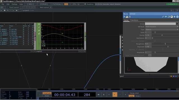Click the copy parameters icon
This screenshot has height=100, width=179.
(169, 17)
